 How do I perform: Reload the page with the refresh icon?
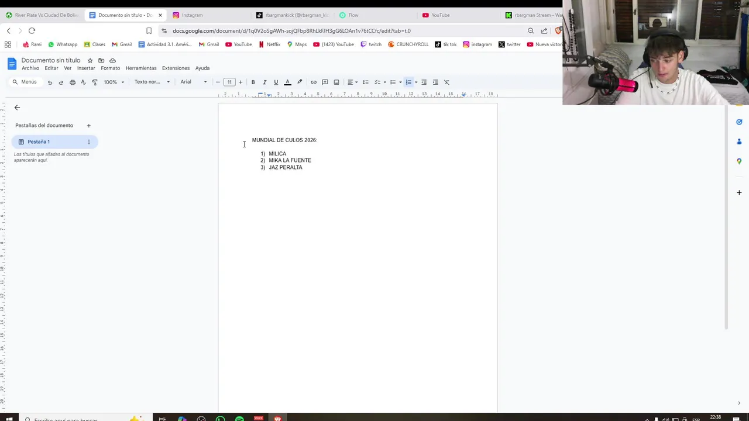coord(32,30)
